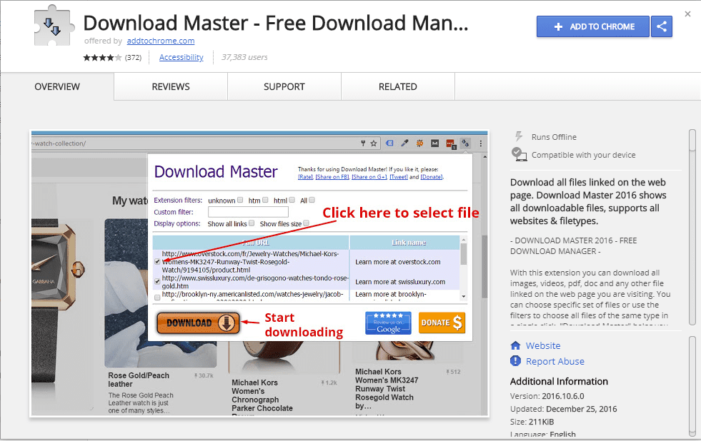Viewport: 701px width, 441px height.
Task: Click the Download Master puzzle-piece extension icon
Action: (53, 26)
